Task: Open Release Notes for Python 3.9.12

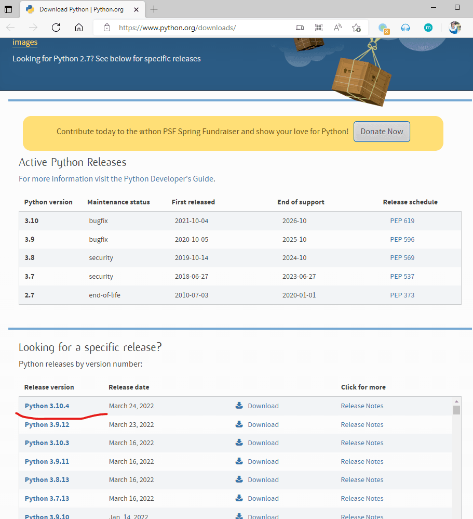Action: click(362, 424)
